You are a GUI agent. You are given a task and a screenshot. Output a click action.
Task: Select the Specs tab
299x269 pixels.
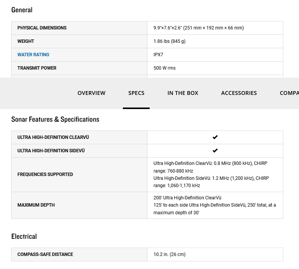pyautogui.click(x=136, y=93)
